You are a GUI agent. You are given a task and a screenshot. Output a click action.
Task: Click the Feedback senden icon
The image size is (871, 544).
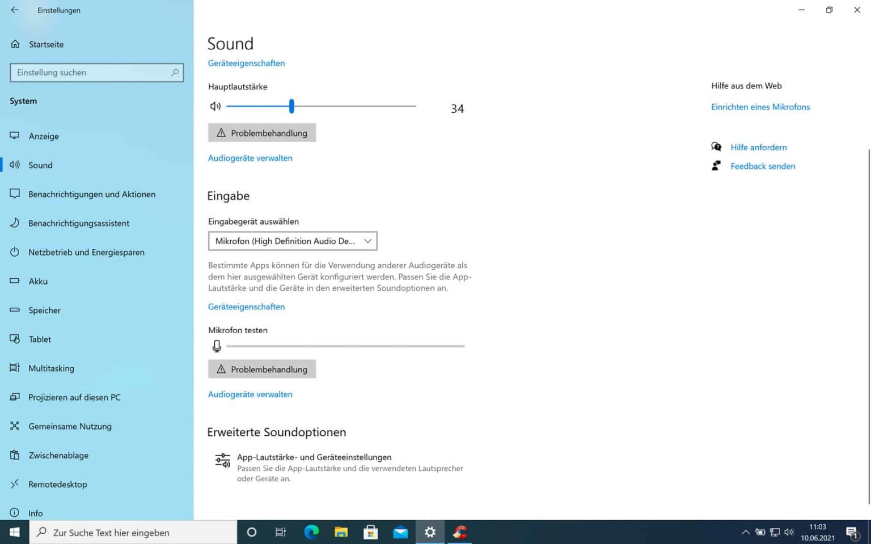(716, 165)
